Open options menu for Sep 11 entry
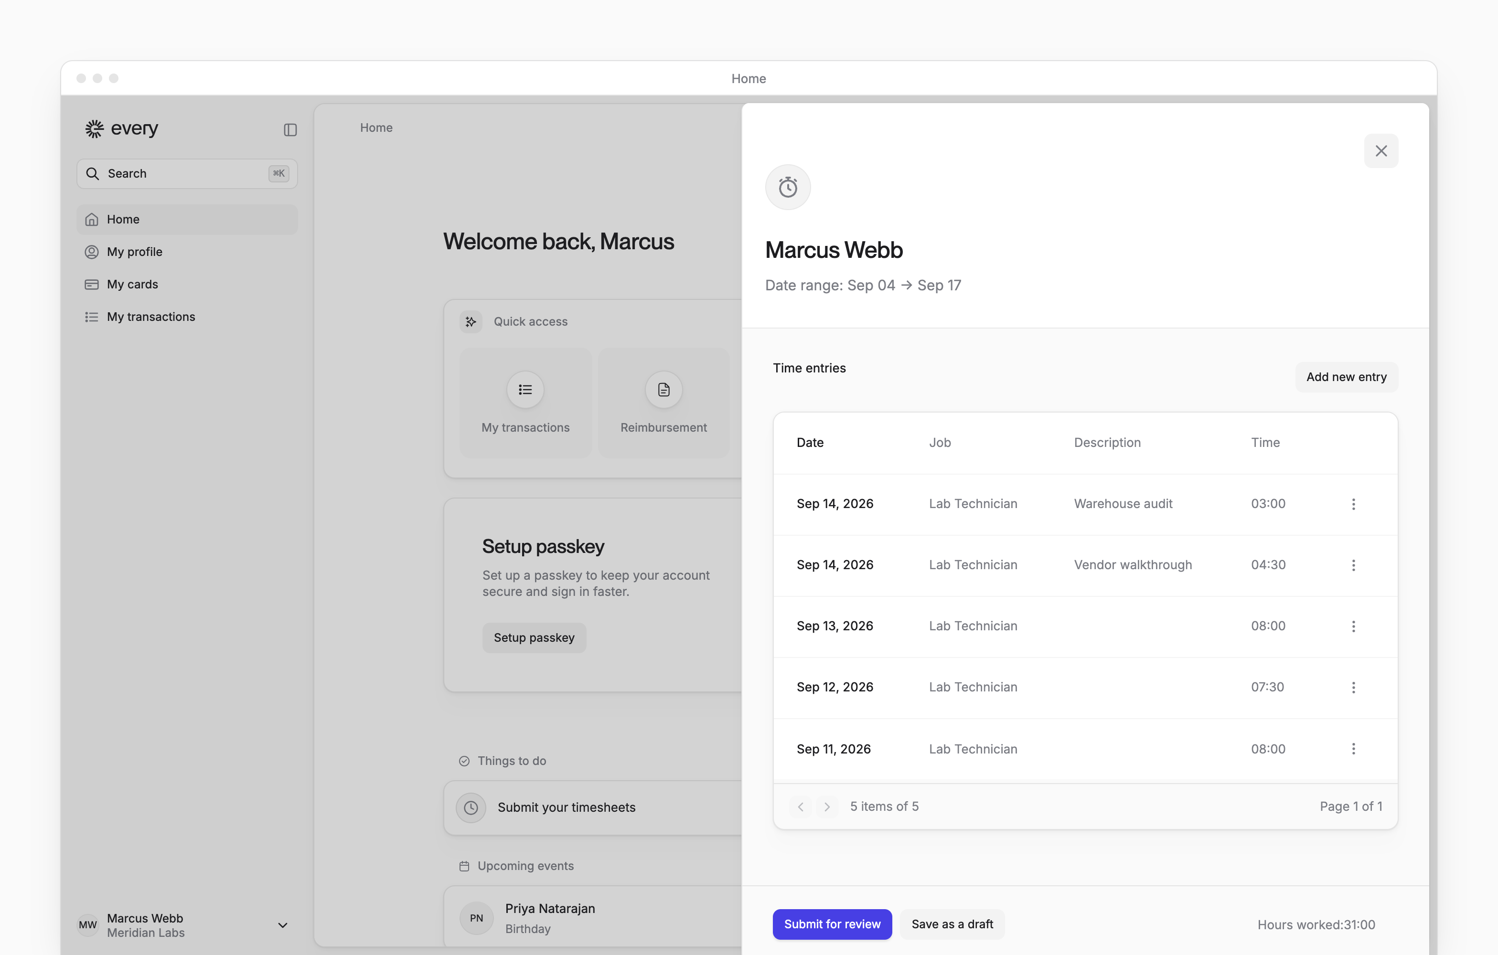The width and height of the screenshot is (1498, 955). pyautogui.click(x=1353, y=749)
